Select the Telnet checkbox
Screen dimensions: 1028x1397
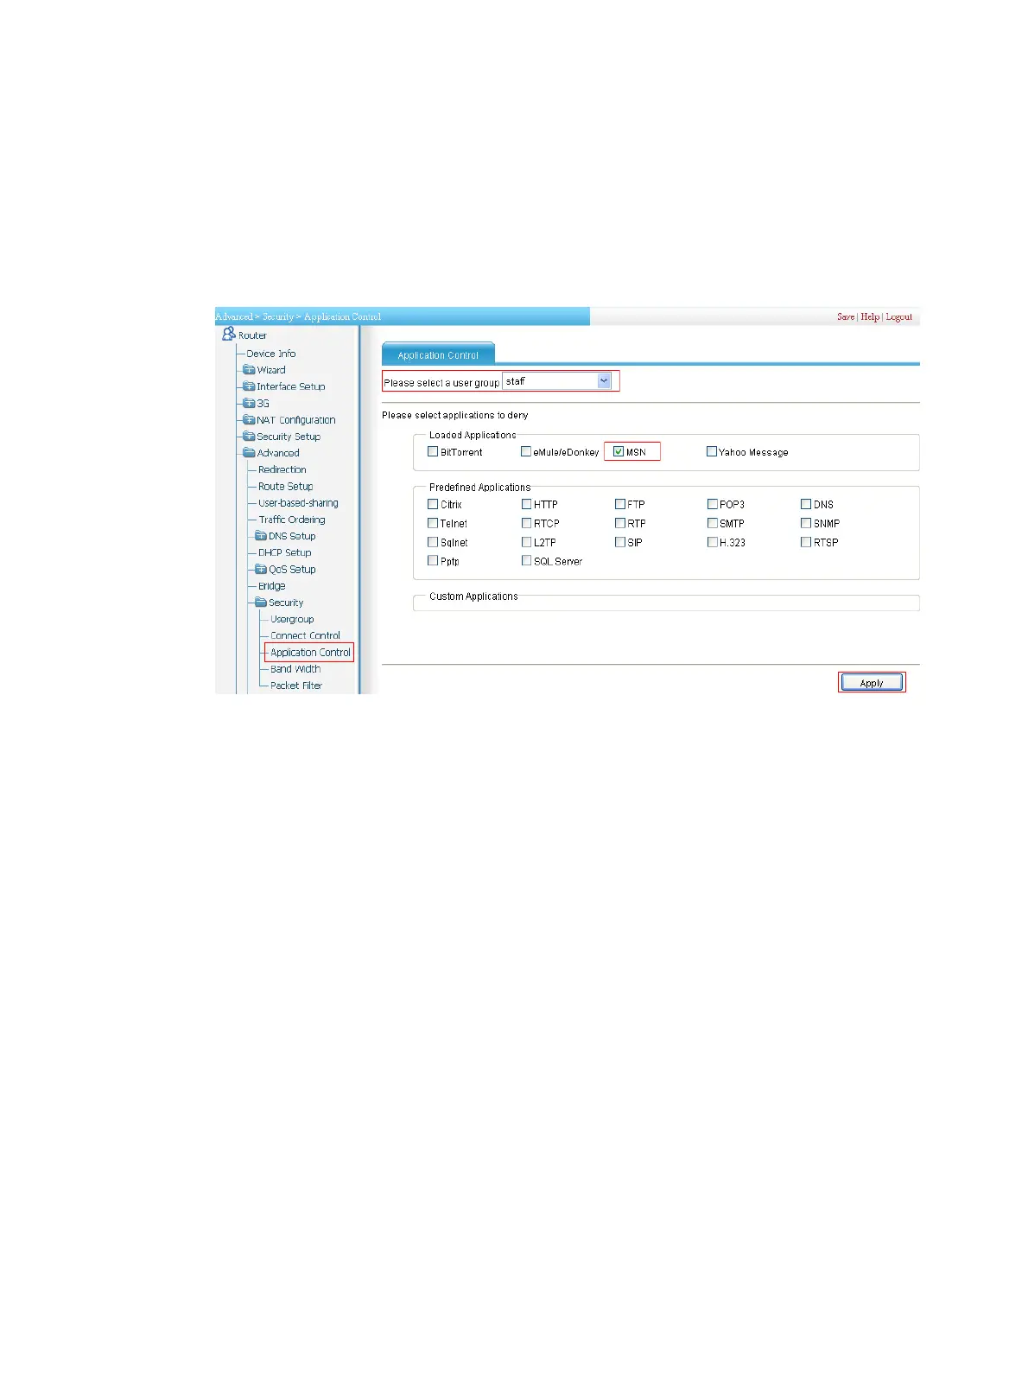(433, 523)
